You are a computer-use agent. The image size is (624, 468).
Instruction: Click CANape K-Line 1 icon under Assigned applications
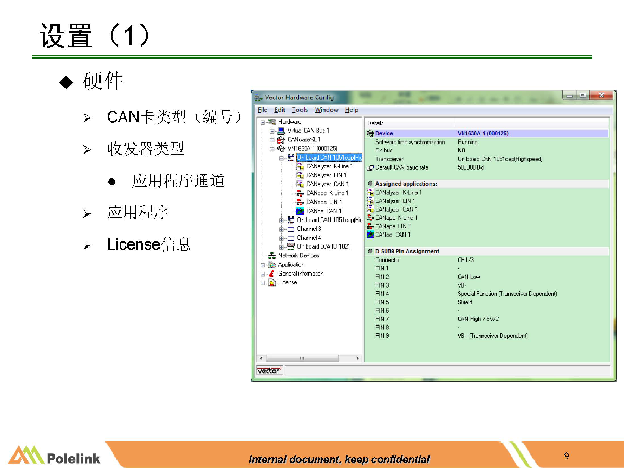coord(370,218)
